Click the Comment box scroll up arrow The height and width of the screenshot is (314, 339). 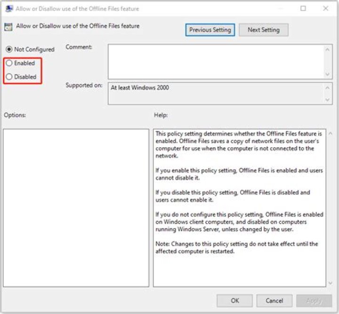[x=328, y=49]
